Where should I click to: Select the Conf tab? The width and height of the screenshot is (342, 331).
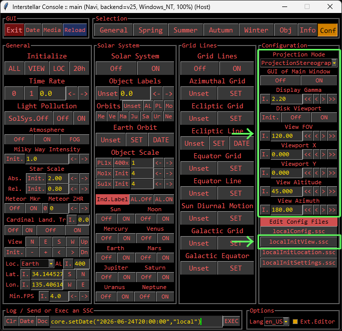tap(328, 30)
